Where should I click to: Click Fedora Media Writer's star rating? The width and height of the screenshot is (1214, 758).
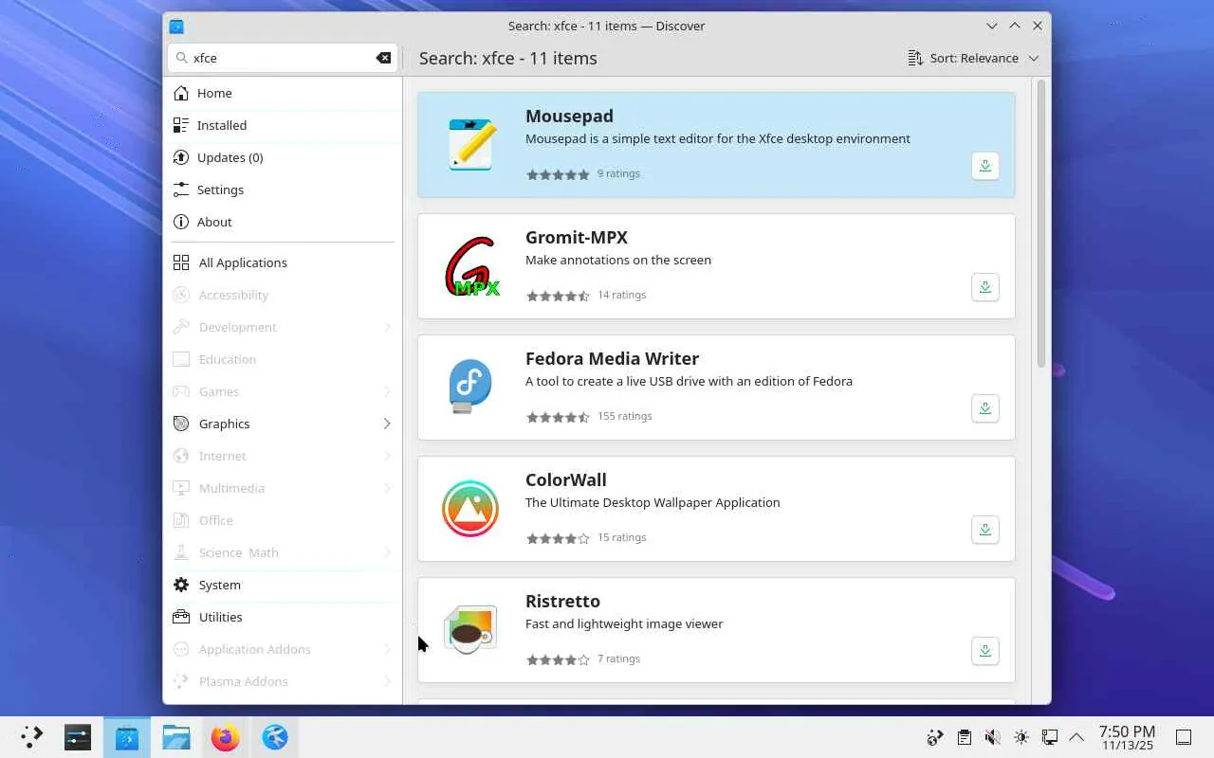pos(558,417)
